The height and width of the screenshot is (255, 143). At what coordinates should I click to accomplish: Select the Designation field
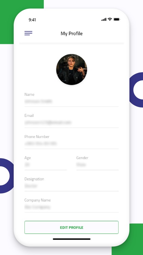[x=71, y=184]
